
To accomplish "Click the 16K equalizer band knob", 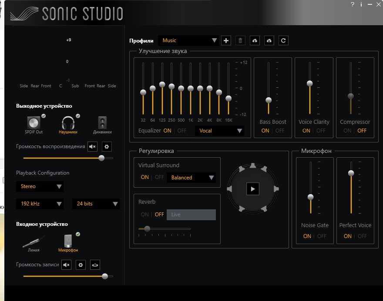I will pyautogui.click(x=228, y=99).
